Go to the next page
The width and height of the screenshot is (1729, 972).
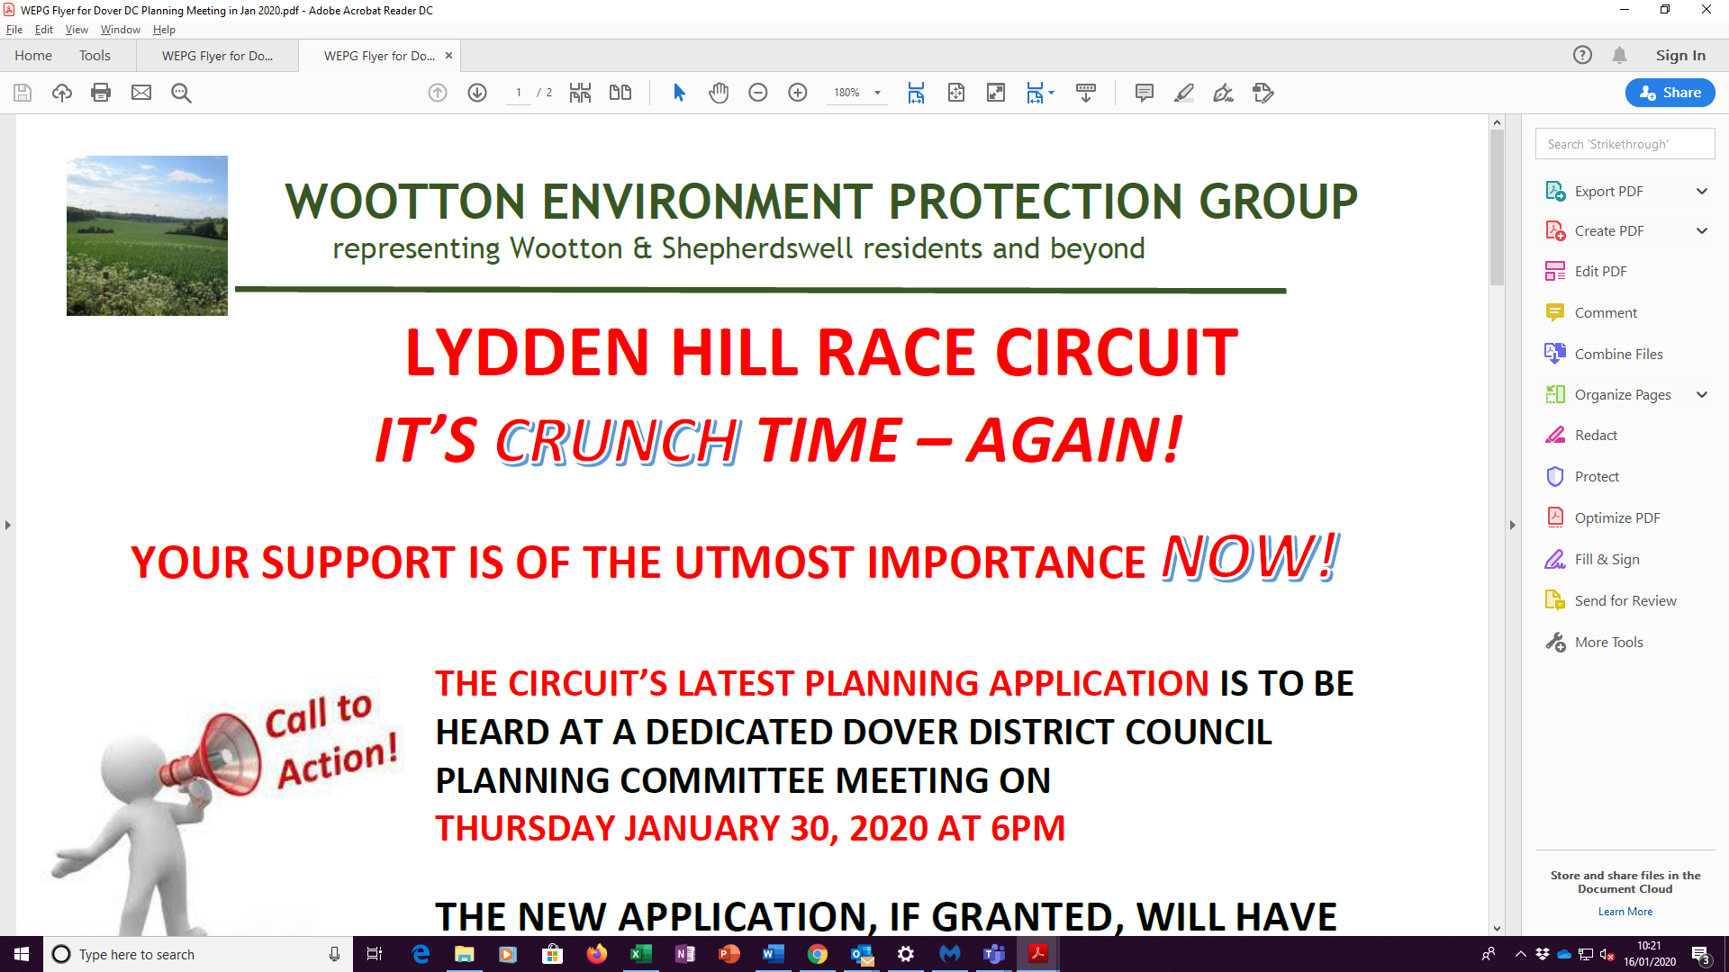[x=477, y=93]
